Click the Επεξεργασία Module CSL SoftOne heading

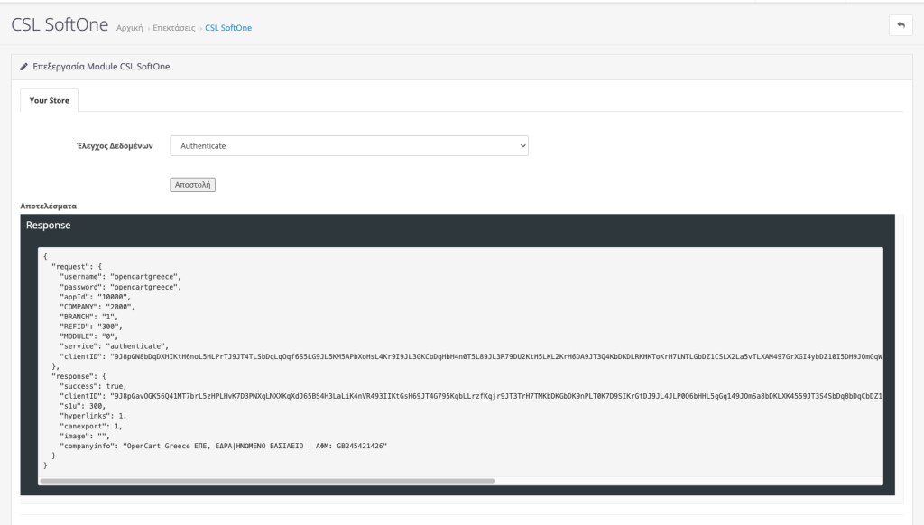click(x=101, y=67)
